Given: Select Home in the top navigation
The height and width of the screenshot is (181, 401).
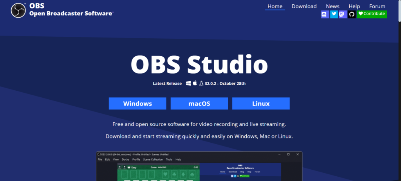Looking at the screenshot, I should pos(275,6).
